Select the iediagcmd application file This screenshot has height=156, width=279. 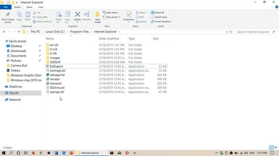[x=57, y=75]
